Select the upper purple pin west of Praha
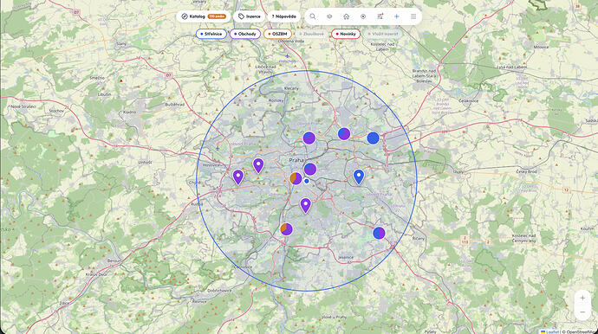This screenshot has width=598, height=334. point(258,165)
